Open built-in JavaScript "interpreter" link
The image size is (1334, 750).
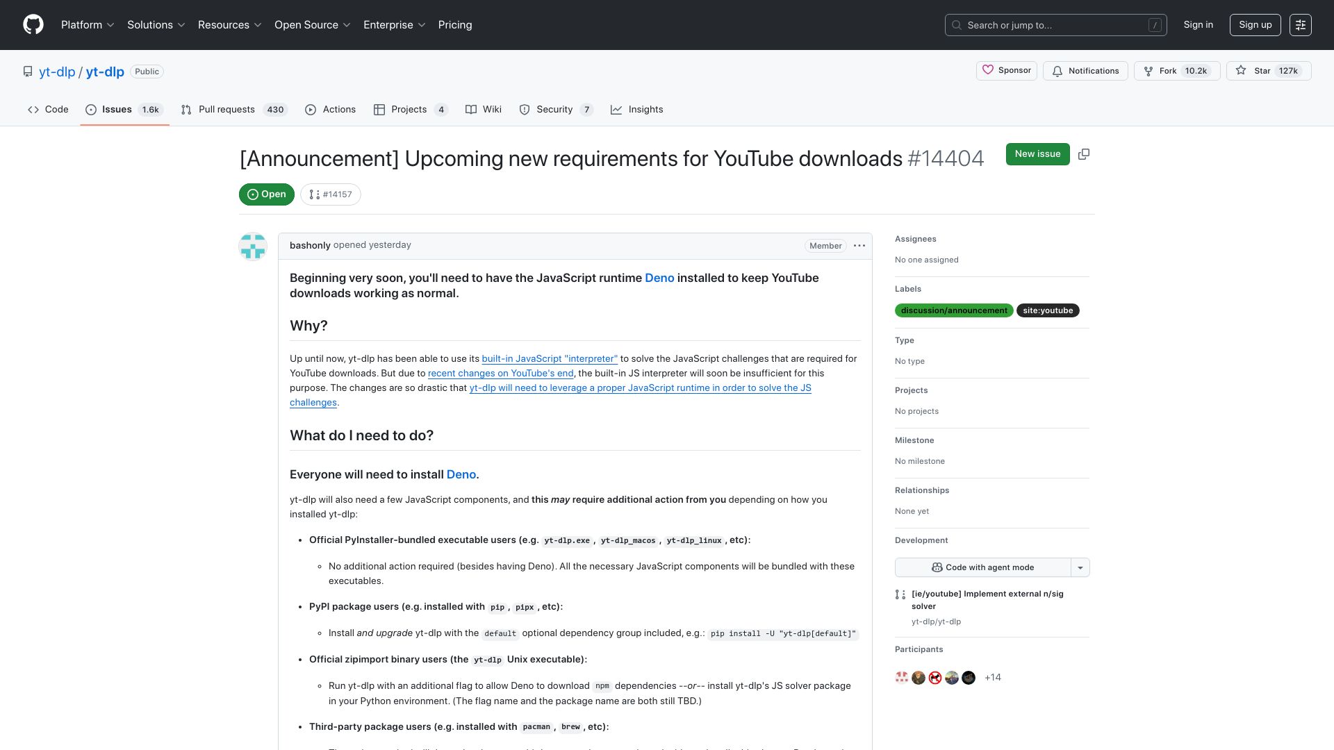(x=550, y=359)
